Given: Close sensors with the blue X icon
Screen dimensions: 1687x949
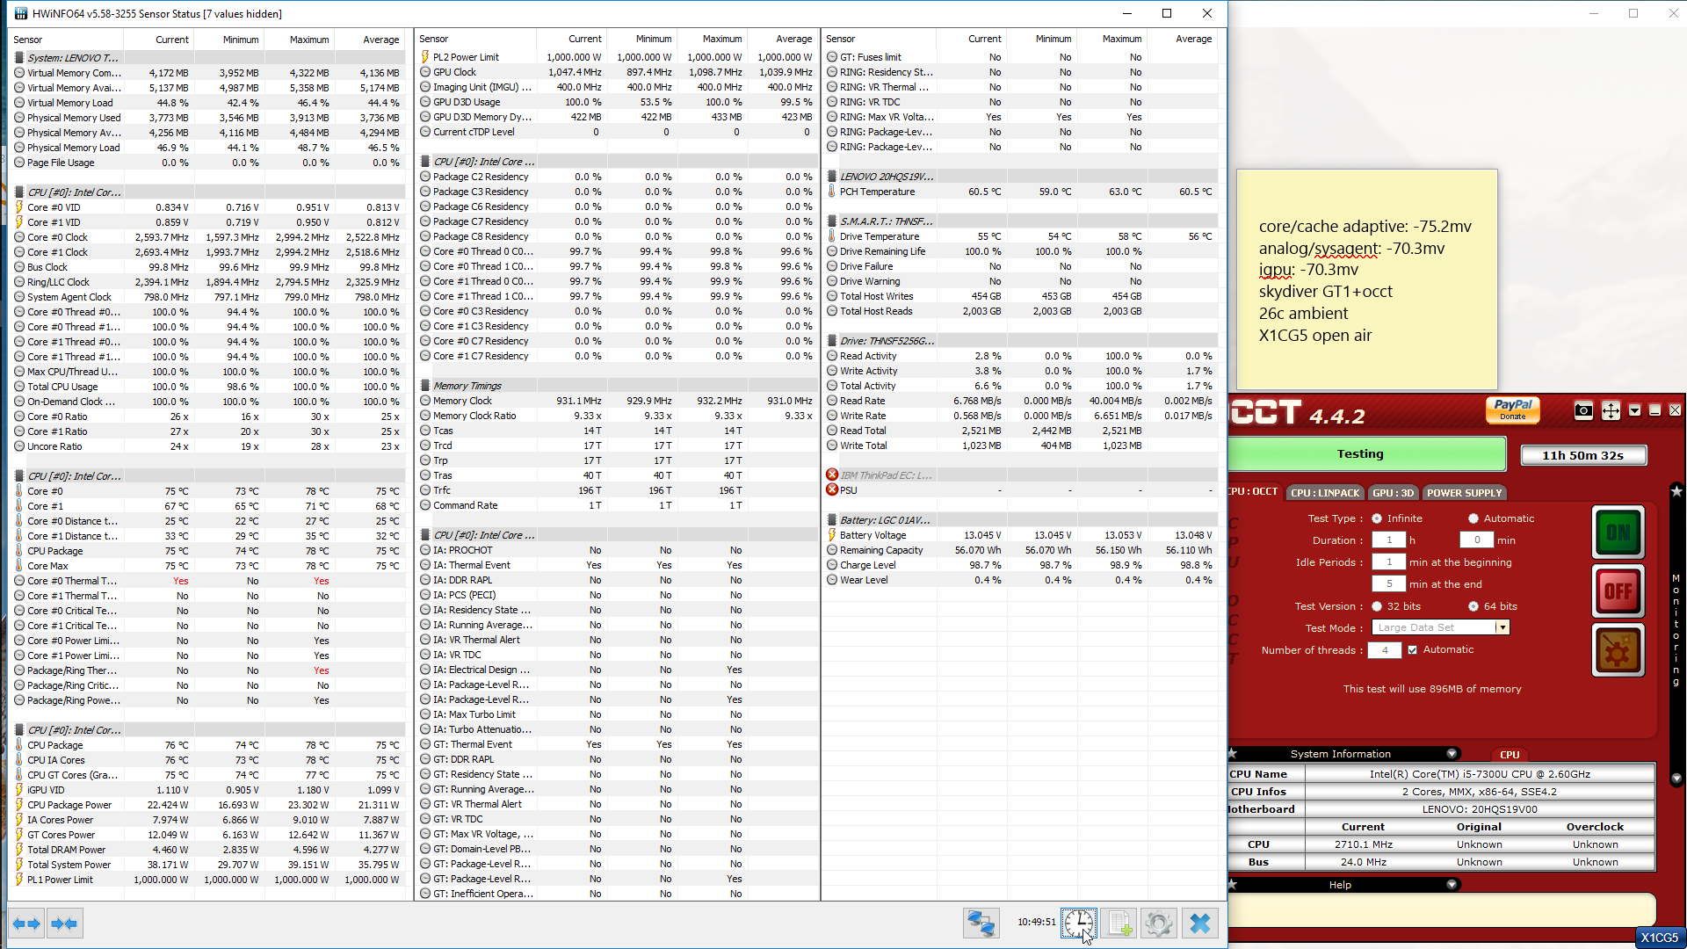Looking at the screenshot, I should 1200,924.
